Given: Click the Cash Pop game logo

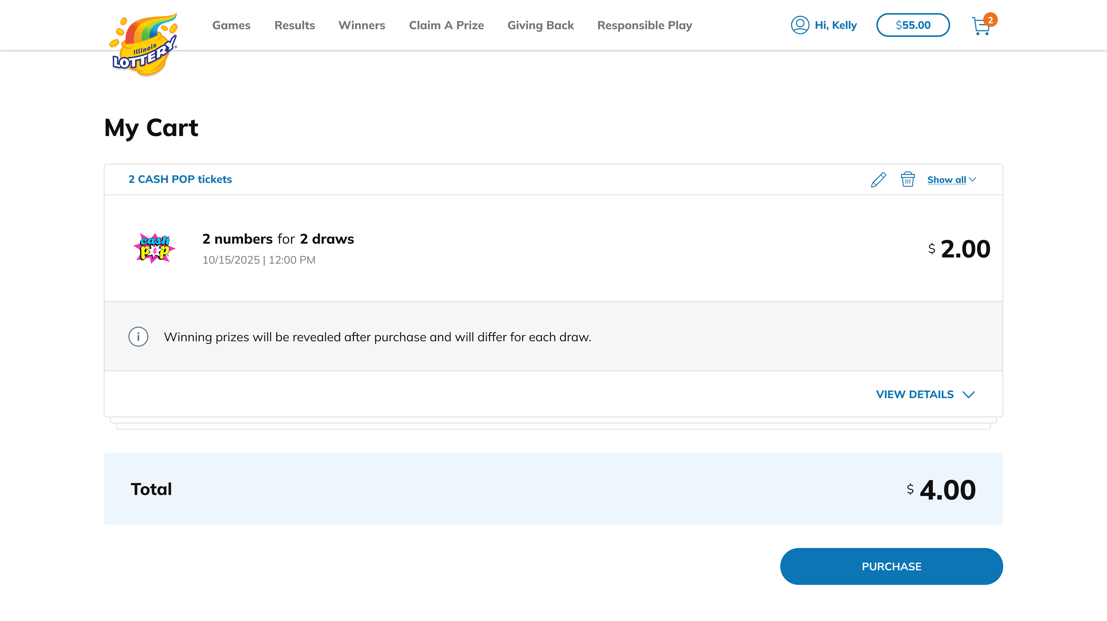Looking at the screenshot, I should pos(154,248).
